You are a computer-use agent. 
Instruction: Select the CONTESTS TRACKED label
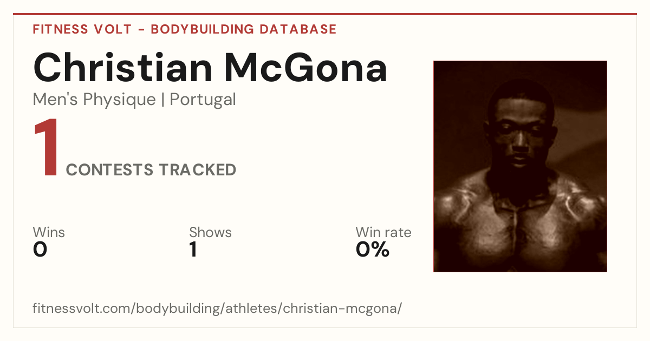pyautogui.click(x=151, y=170)
